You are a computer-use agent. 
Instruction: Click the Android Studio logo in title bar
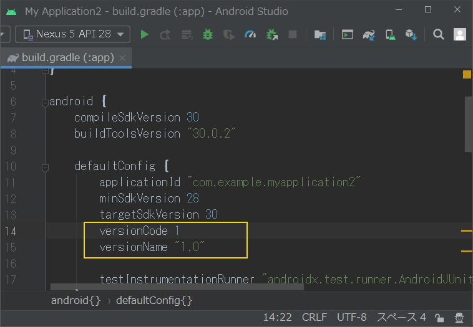(x=11, y=12)
